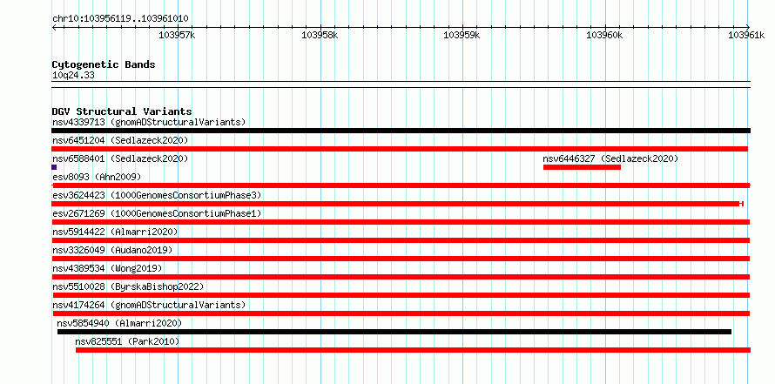Click the 103961k ruler mark
The height and width of the screenshot is (384, 775).
pyautogui.click(x=747, y=35)
